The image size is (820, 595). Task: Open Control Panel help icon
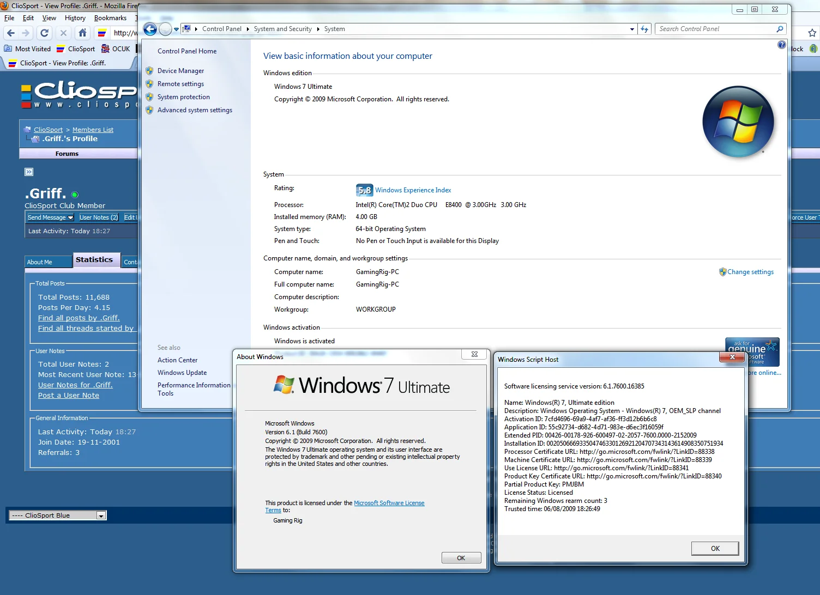(x=781, y=45)
